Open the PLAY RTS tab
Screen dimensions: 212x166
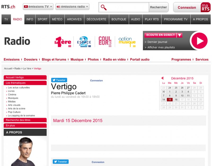click(152, 19)
